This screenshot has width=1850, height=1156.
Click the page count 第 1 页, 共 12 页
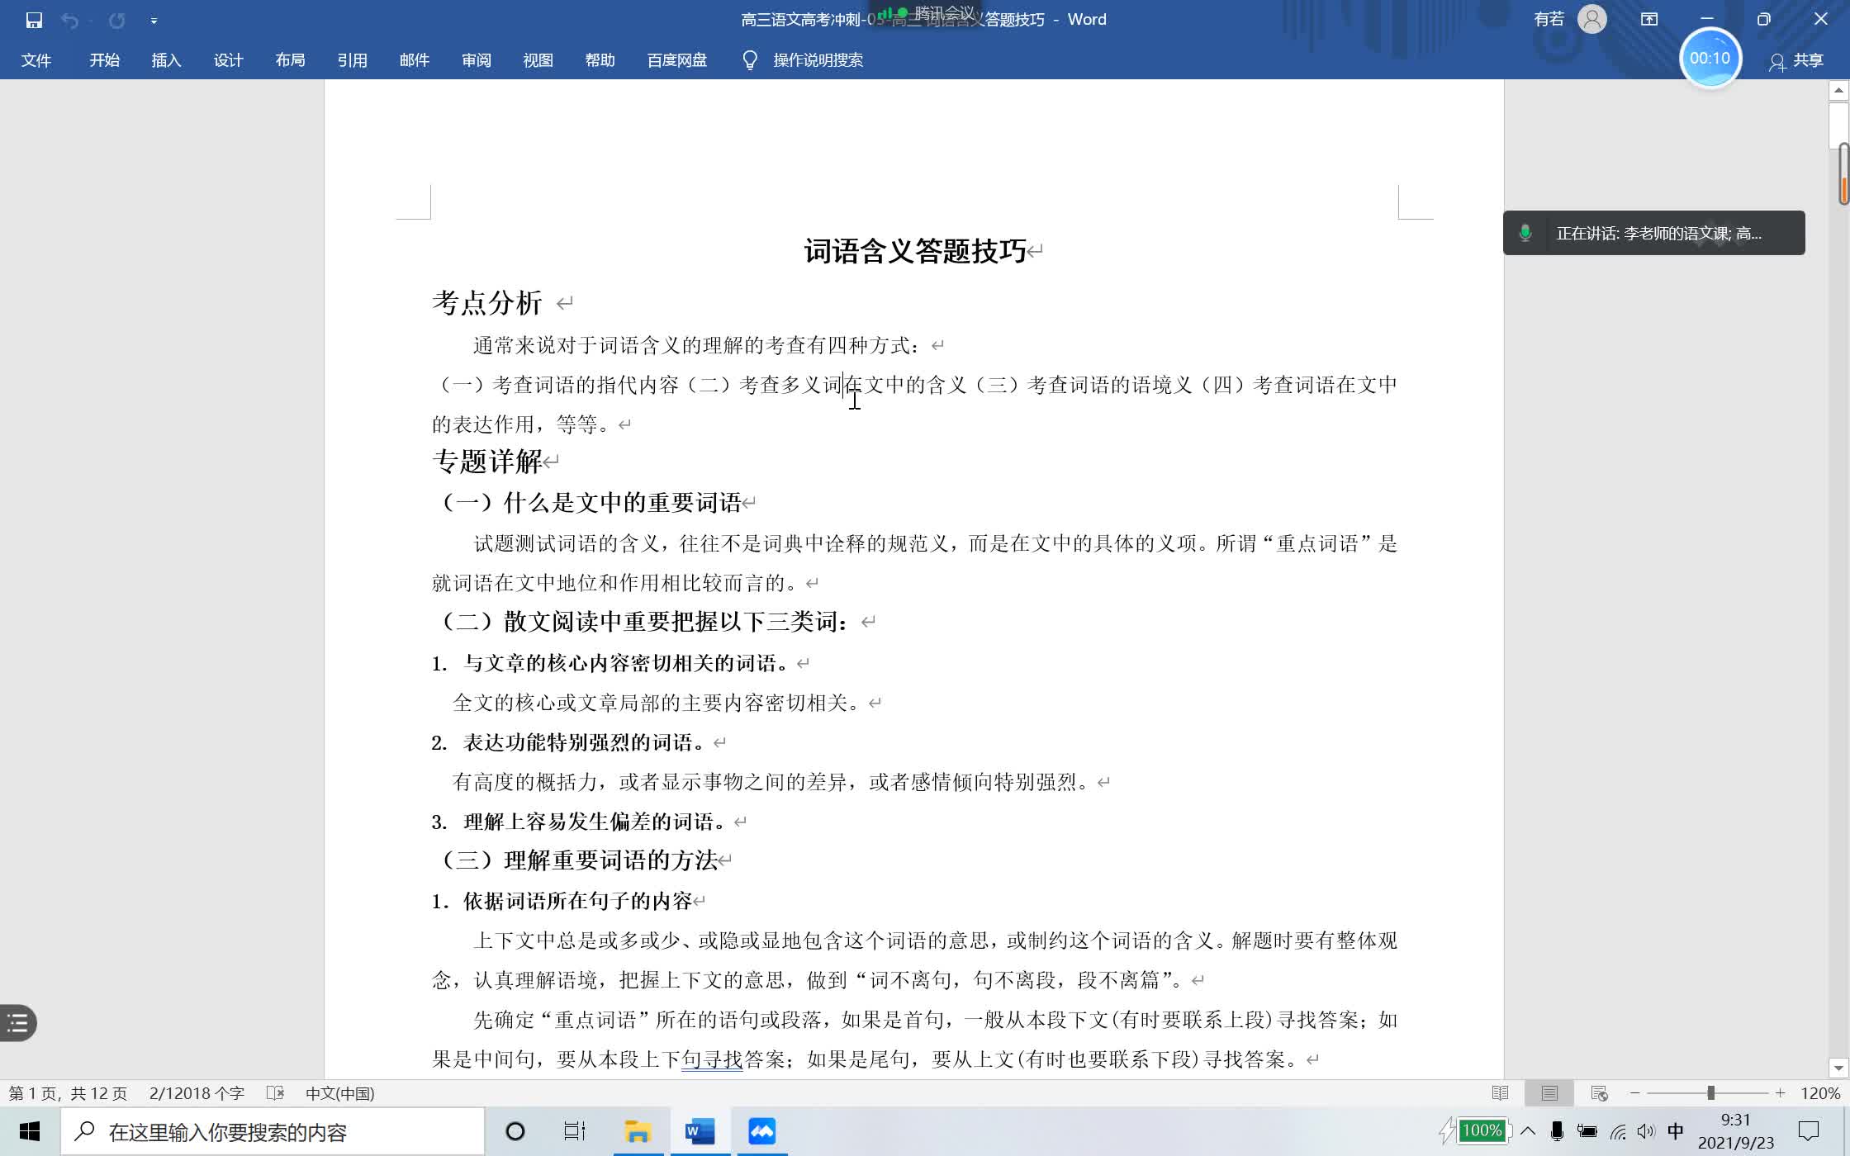pos(68,1093)
